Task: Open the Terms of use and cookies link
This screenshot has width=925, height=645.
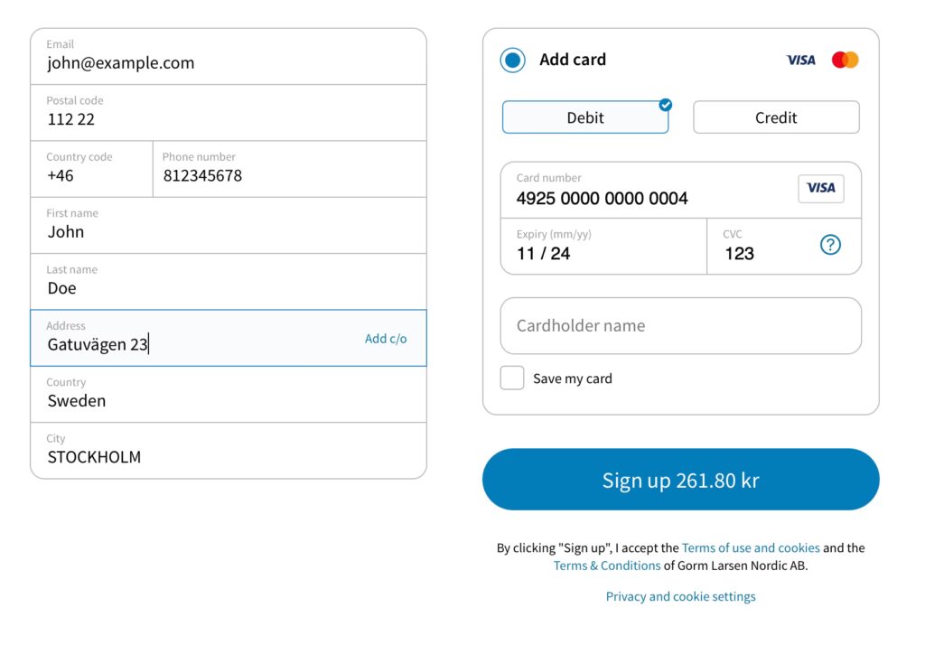Action: (x=751, y=547)
